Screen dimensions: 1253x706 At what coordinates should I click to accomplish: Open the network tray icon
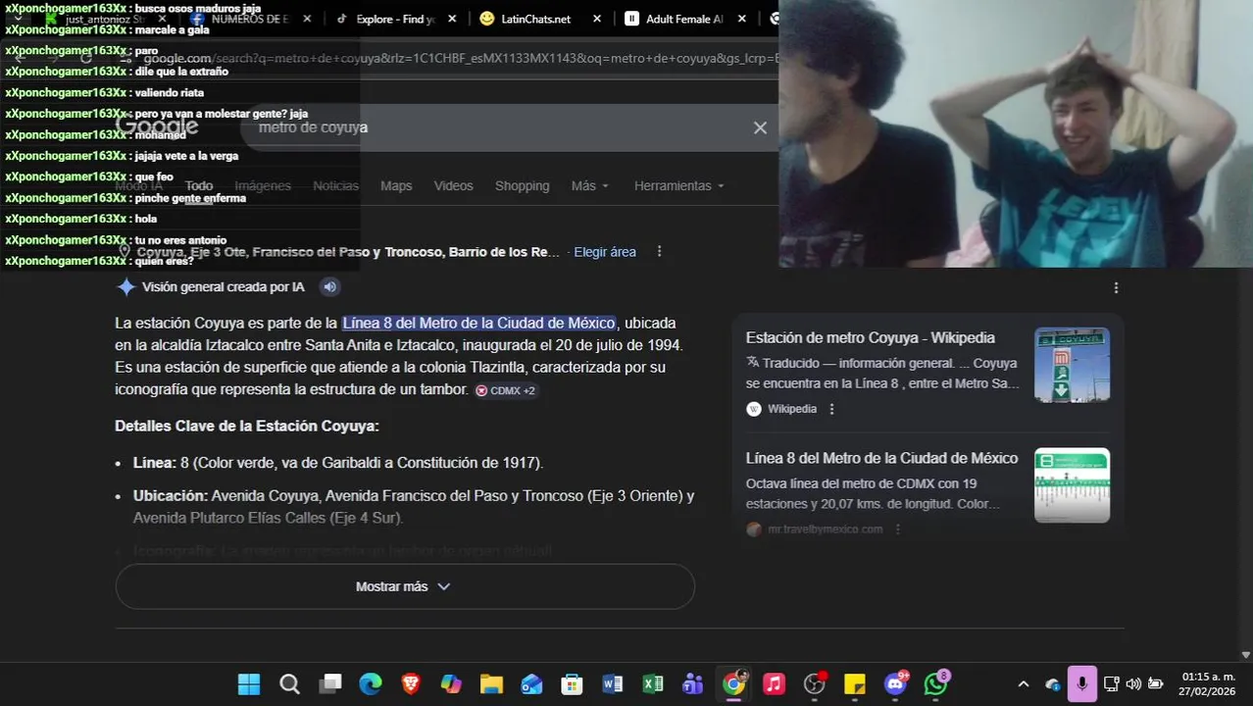tap(1111, 683)
